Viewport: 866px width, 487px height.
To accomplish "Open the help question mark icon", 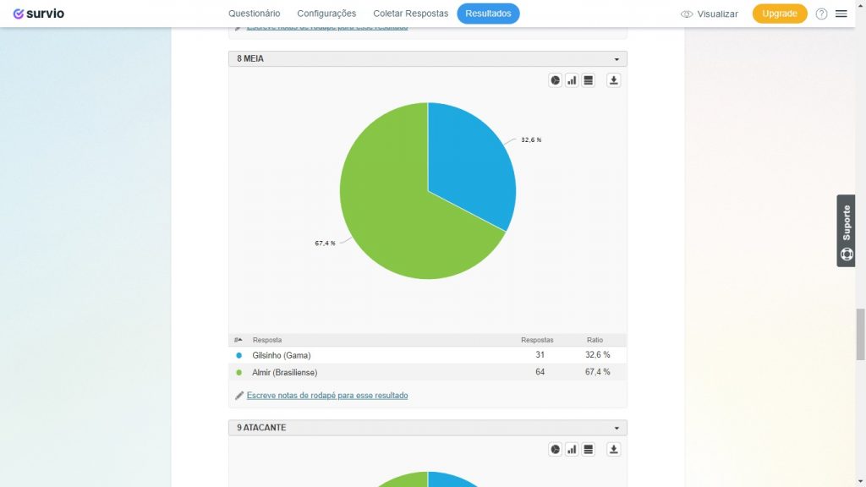I will coord(821,14).
